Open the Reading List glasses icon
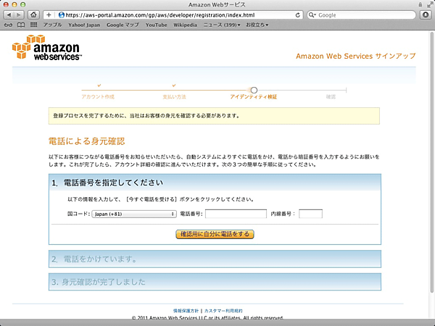Image resolution: width=435 pixels, height=326 pixels. tap(9, 25)
